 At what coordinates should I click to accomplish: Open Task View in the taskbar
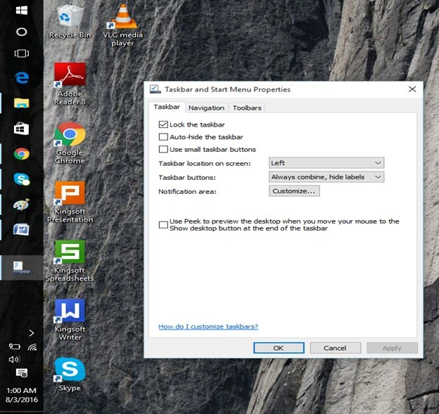(x=22, y=53)
